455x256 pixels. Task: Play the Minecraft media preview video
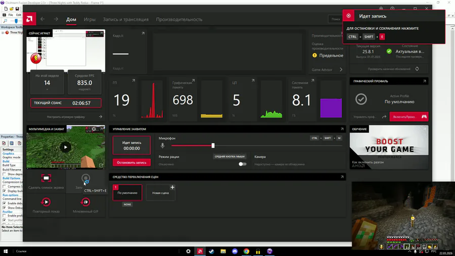click(x=66, y=147)
